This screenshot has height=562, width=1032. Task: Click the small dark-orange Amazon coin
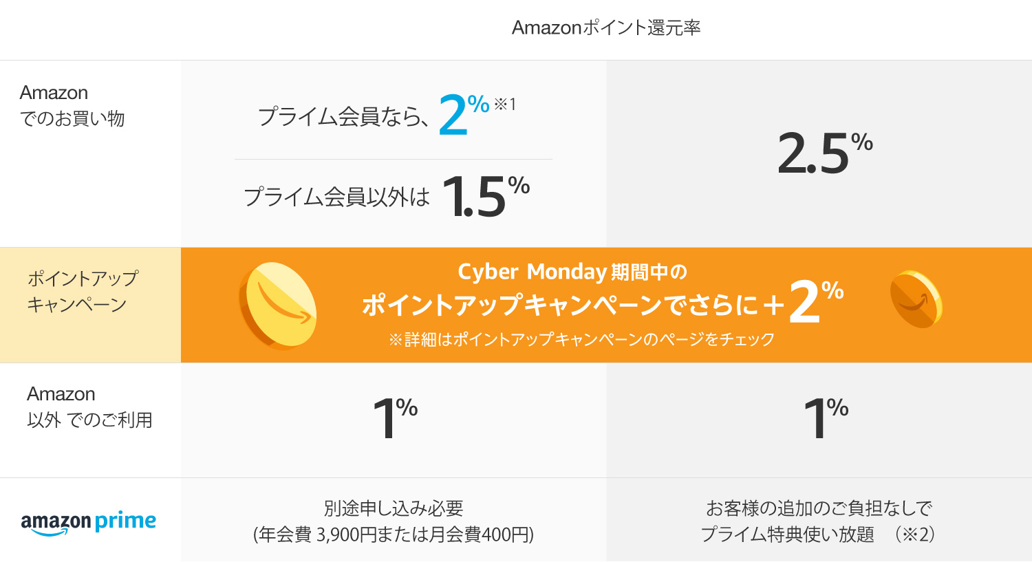916,299
